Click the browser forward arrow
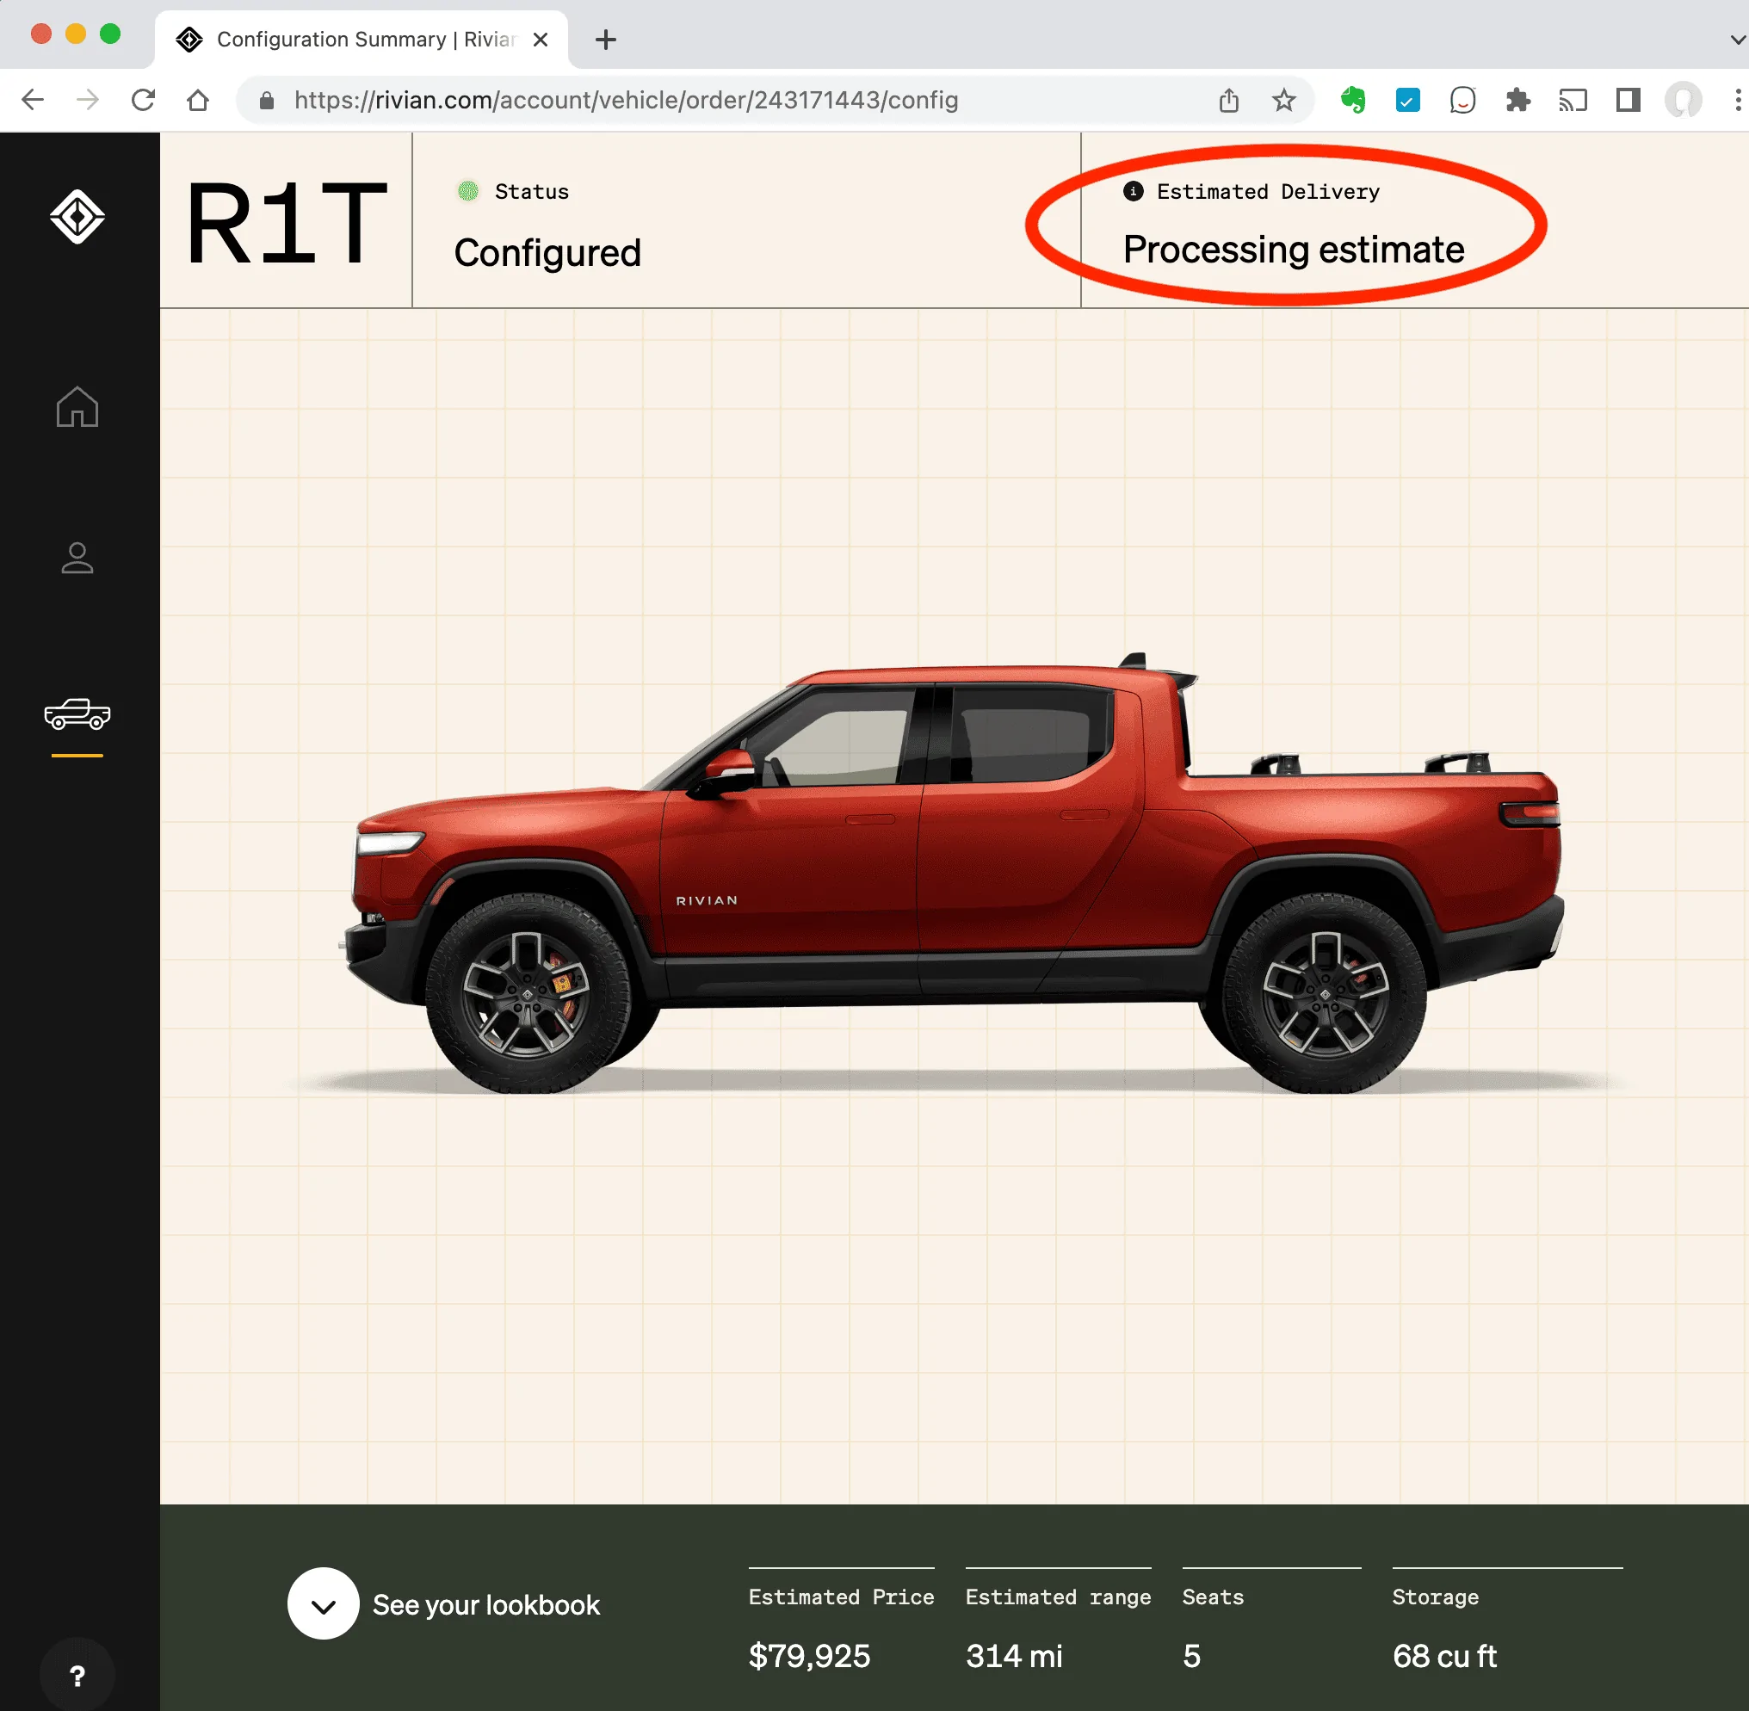Viewport: 1749px width, 1711px height. [x=88, y=100]
